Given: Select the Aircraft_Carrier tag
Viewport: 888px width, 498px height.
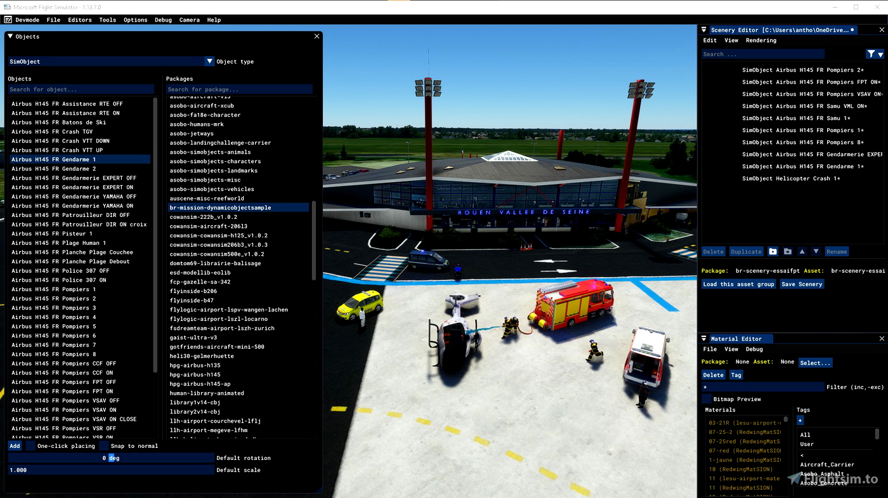Looking at the screenshot, I should click(827, 464).
